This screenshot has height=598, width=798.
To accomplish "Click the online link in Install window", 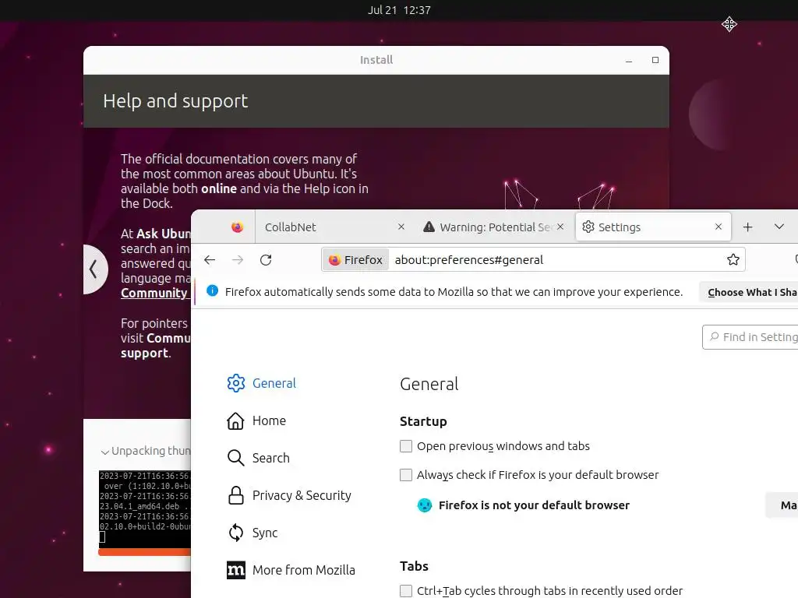I will click(x=219, y=188).
